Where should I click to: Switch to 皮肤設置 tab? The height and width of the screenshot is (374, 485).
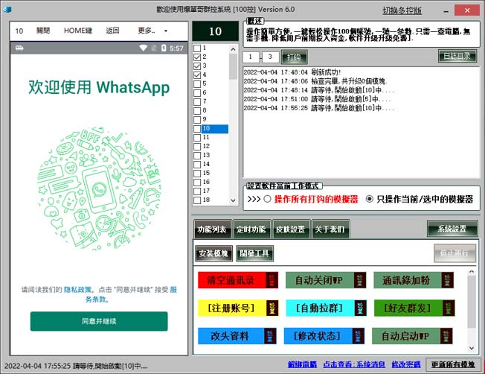coord(291,229)
